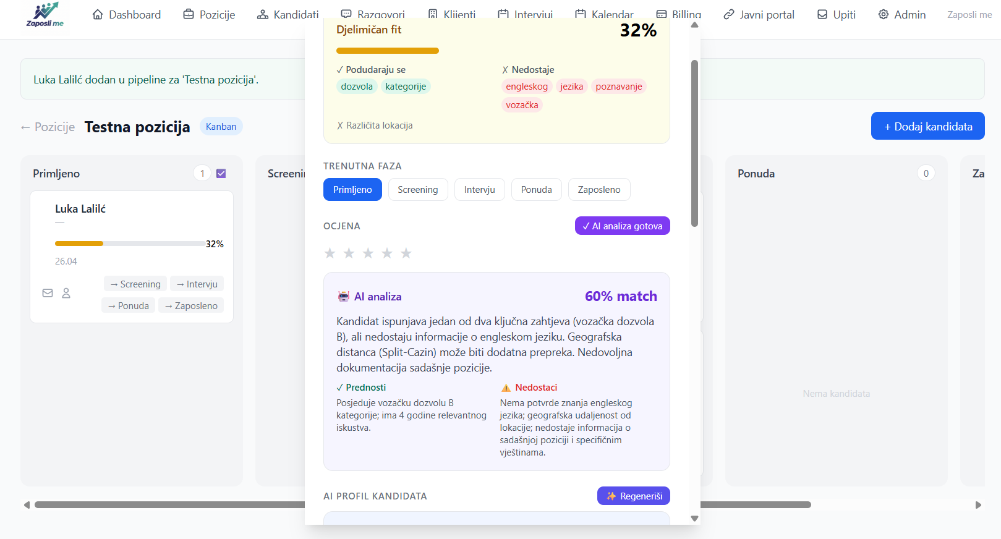Toggle the Primljeno column checkbox

coord(221,174)
